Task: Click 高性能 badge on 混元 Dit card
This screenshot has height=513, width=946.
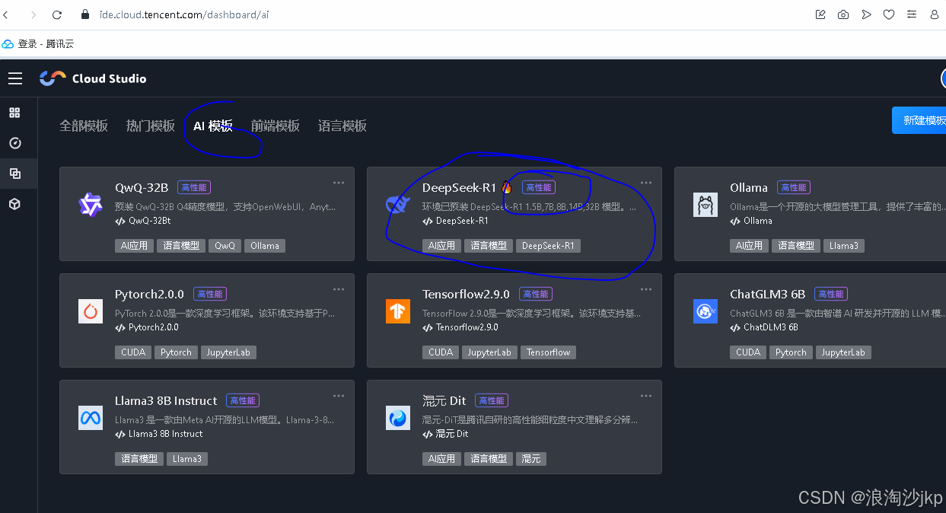Action: pyautogui.click(x=491, y=400)
